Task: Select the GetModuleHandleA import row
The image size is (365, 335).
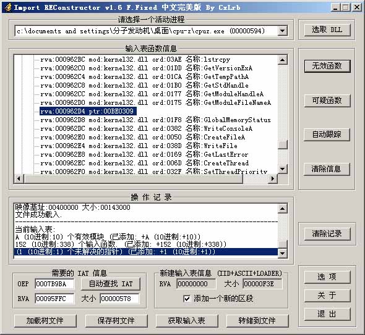Action: click(x=152, y=94)
